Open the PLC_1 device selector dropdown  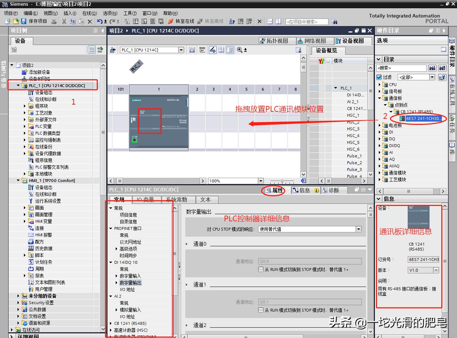[x=181, y=50]
